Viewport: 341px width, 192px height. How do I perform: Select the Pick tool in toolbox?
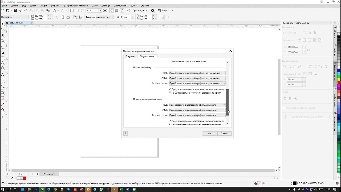(3, 24)
